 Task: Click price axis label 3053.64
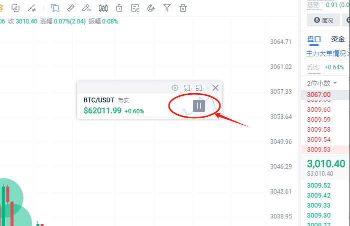coord(281,116)
